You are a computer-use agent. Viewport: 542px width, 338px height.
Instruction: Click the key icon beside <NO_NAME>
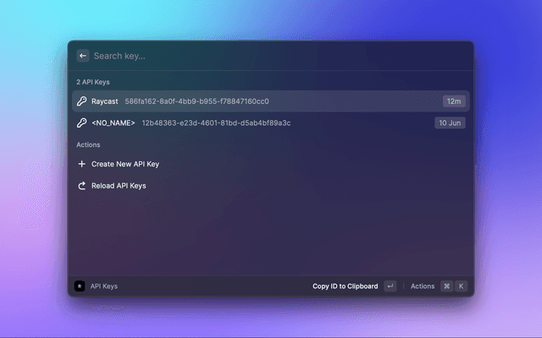pyautogui.click(x=82, y=123)
